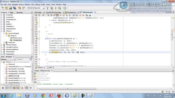Toggle Show Static Members filter in Navigator

pos(10,88)
